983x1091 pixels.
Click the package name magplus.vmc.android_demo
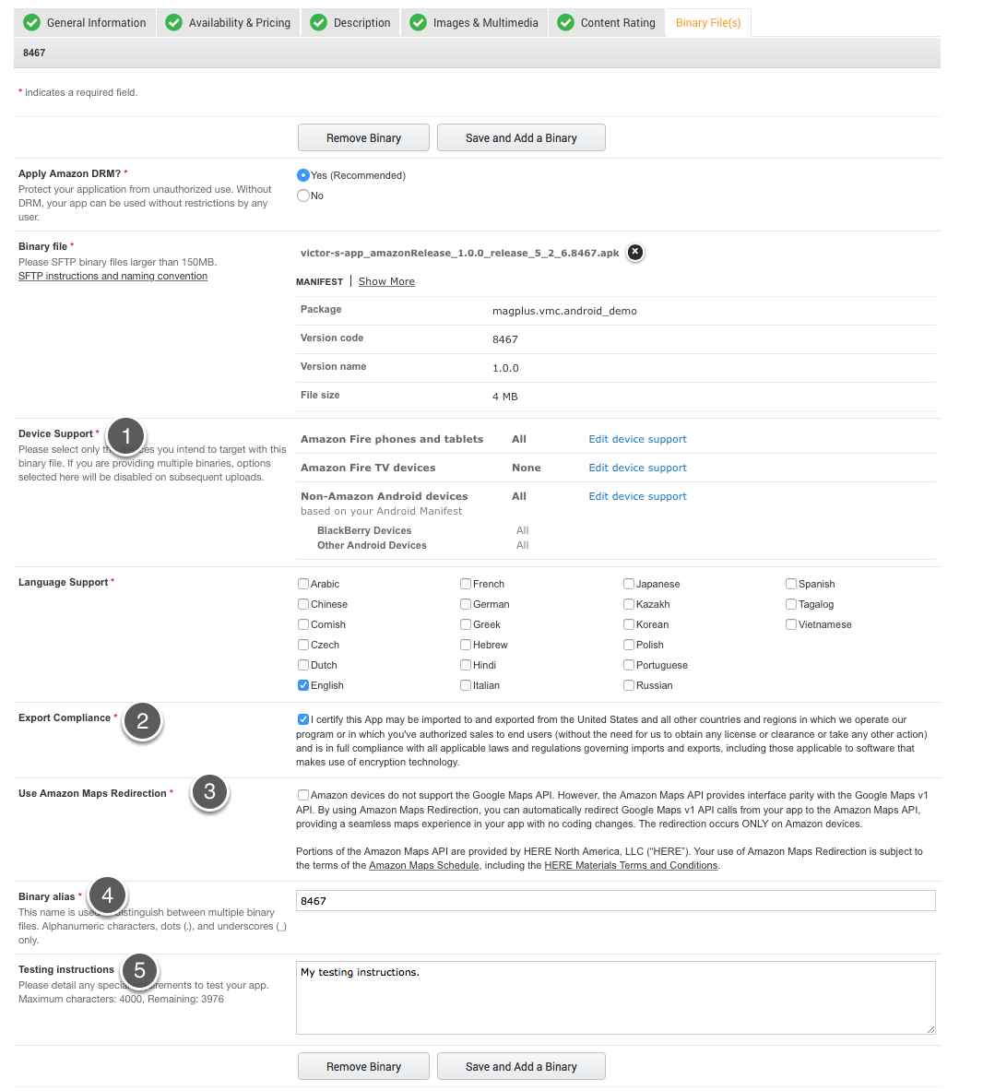tap(564, 311)
